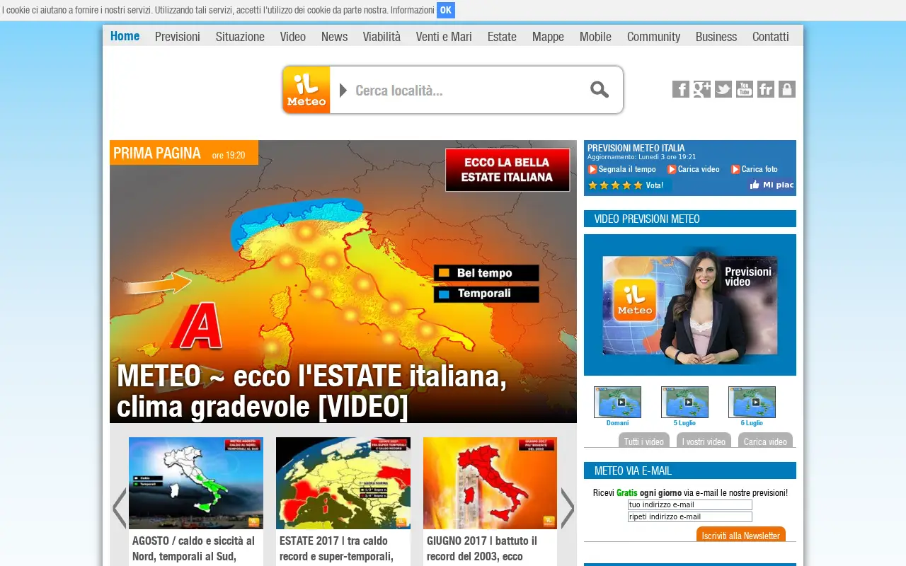Open the Facebook social icon
Viewport: 906px width, 566px height.
point(681,89)
